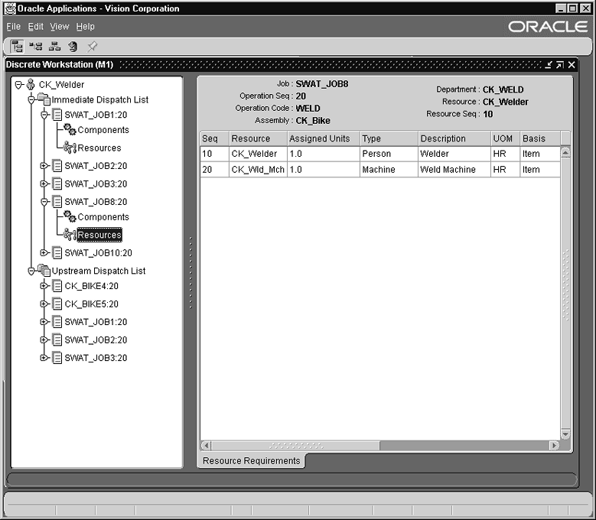
Task: Expand SWAT_JOB1:20 under Upstream Dispatch List
Action: [x=44, y=322]
